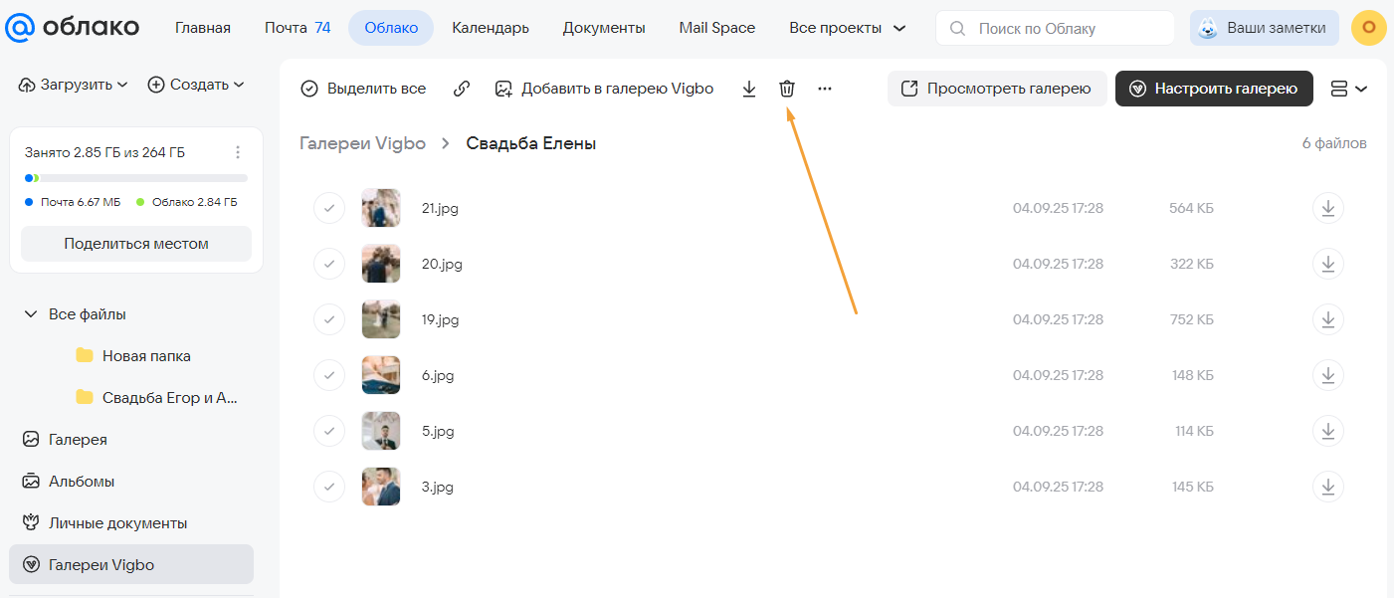Image resolution: width=1394 pixels, height=598 pixels.
Task: Open the three-dot more actions menu
Action: tap(825, 89)
